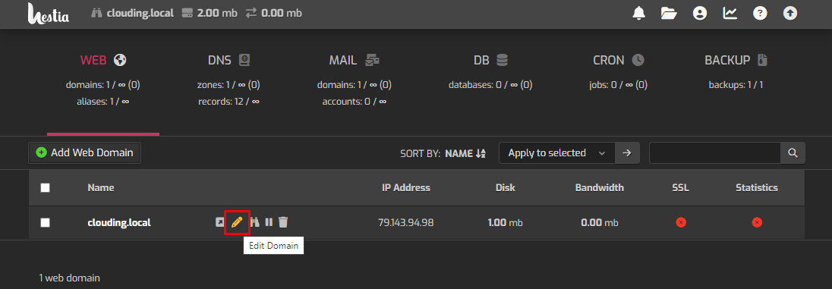Open the user account profile icon

[x=700, y=14]
